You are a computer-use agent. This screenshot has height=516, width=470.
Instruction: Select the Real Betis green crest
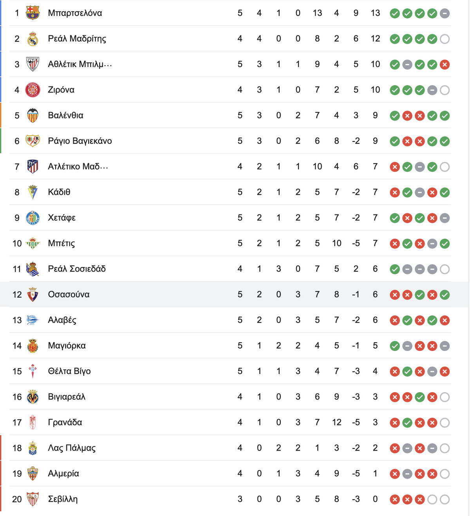click(x=33, y=243)
